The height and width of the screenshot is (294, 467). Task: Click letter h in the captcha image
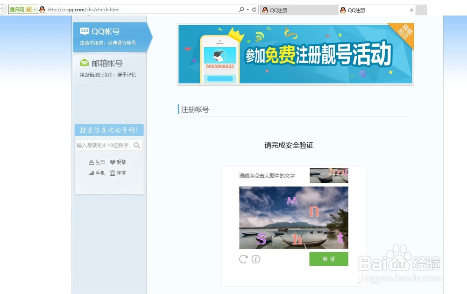[x=297, y=239]
